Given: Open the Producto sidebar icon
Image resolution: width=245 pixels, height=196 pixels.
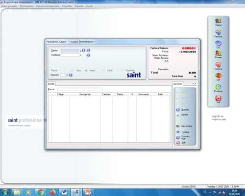Looking at the screenshot, I should tap(218, 88).
